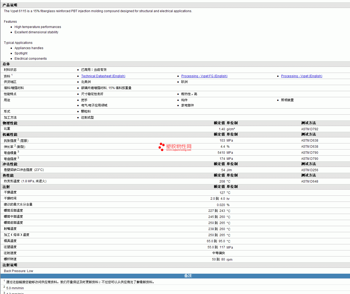This screenshot has height=294, width=350.
Task: Click the 螺筒前部温度 row label
Action: [x=14, y=223]
